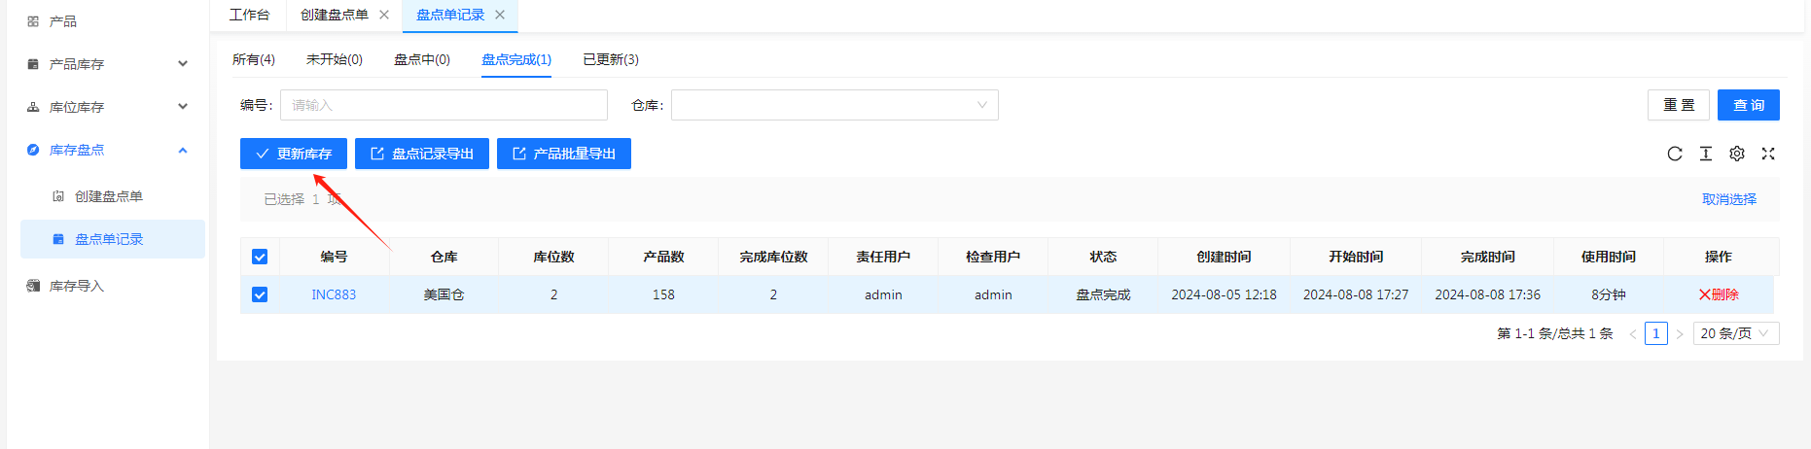Uncheck the INC883 row checkbox

(260, 294)
